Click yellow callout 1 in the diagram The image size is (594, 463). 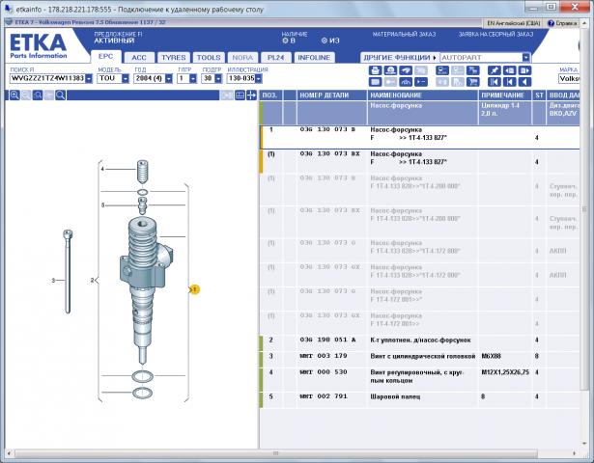click(194, 289)
